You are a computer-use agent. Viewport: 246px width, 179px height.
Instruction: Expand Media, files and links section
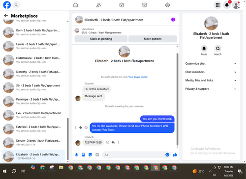coord(211,80)
